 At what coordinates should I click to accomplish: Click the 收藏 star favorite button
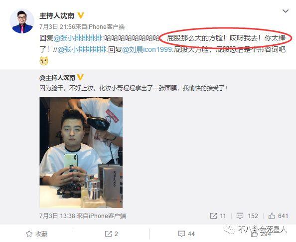(x=36, y=234)
